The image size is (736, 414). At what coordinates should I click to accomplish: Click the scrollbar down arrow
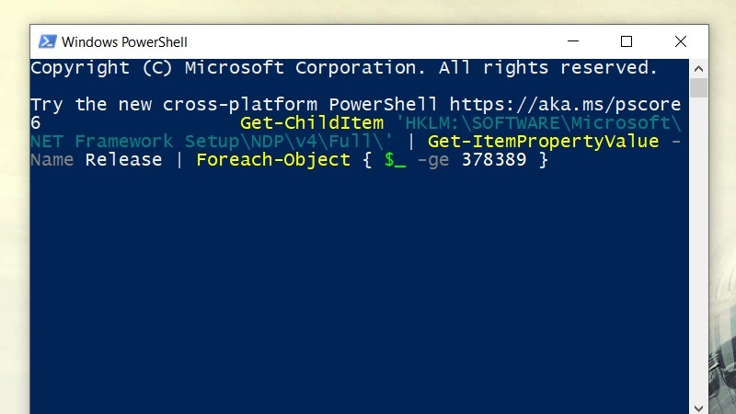point(698,406)
